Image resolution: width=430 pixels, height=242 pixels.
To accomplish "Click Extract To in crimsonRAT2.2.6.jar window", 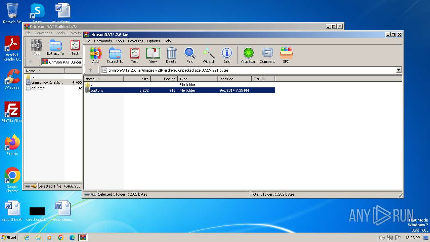I will pos(115,55).
